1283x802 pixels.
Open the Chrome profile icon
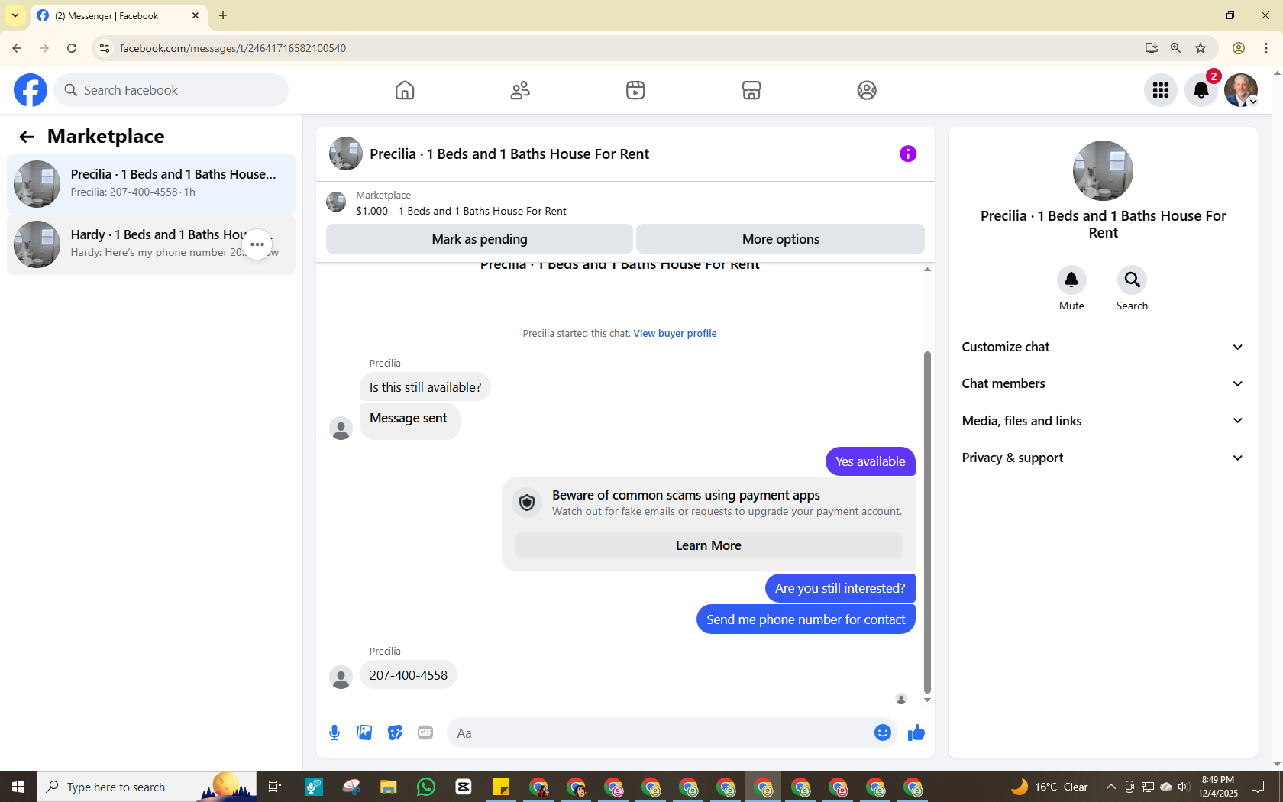coord(1239,48)
